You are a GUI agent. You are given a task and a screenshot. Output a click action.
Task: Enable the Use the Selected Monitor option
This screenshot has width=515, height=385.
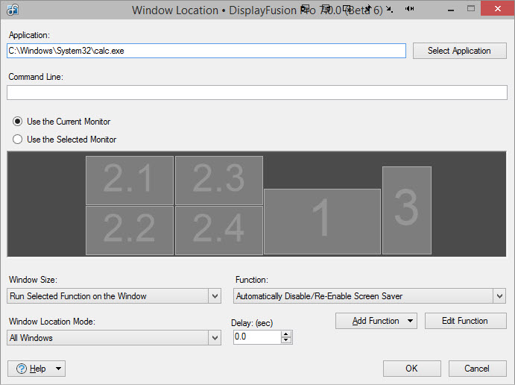click(x=18, y=140)
